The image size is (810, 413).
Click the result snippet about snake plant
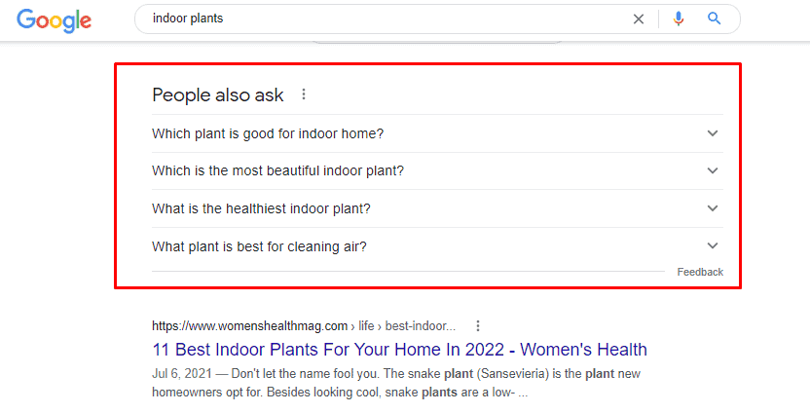click(x=396, y=383)
